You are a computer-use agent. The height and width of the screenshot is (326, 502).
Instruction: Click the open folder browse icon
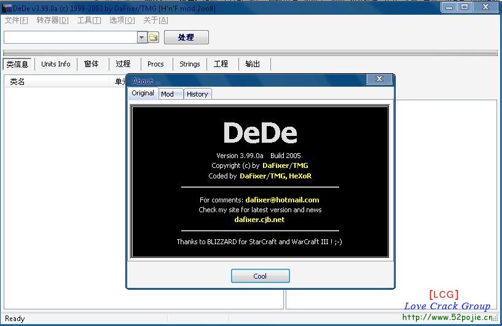tap(154, 38)
